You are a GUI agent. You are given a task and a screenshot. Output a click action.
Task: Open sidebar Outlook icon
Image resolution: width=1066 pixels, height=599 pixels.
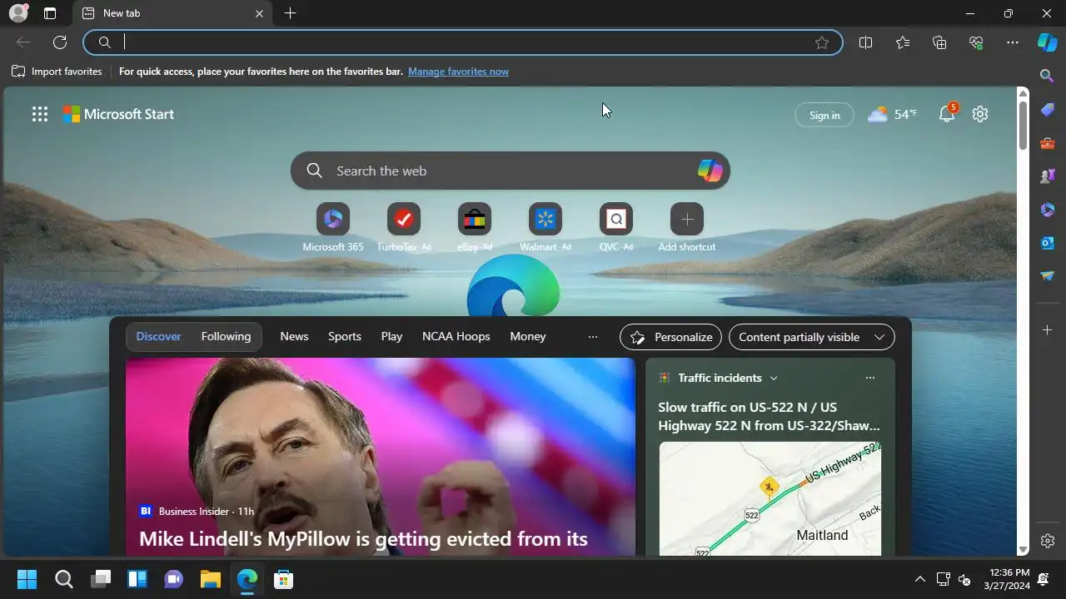click(1048, 243)
